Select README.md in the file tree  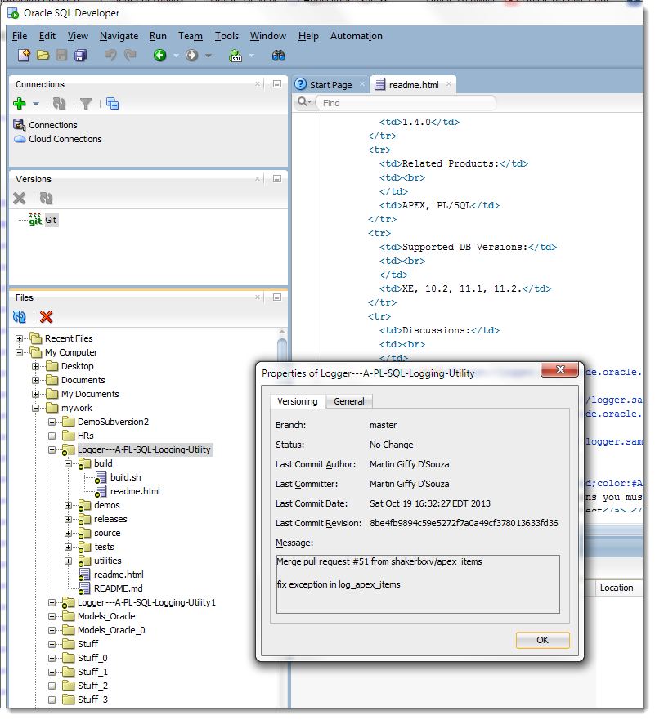click(x=118, y=588)
